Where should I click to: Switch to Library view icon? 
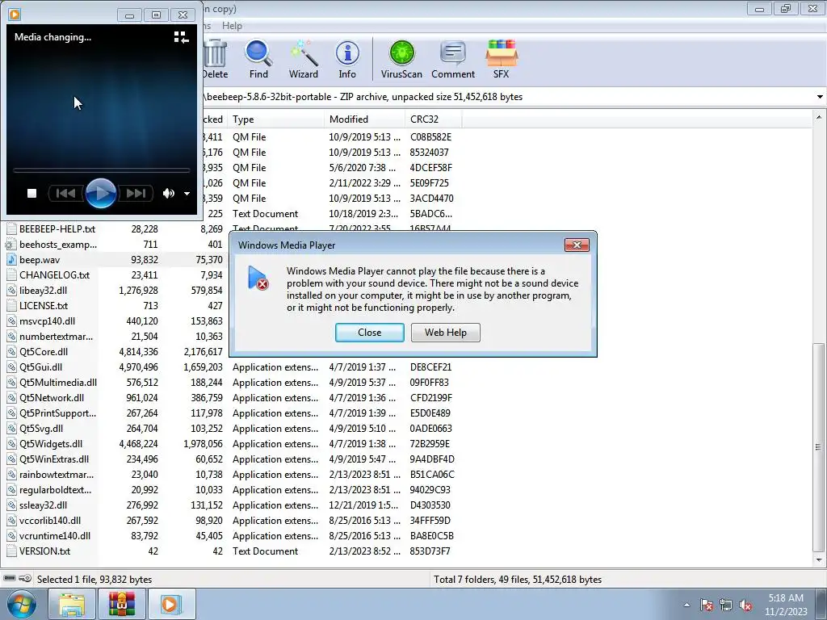pos(181,37)
